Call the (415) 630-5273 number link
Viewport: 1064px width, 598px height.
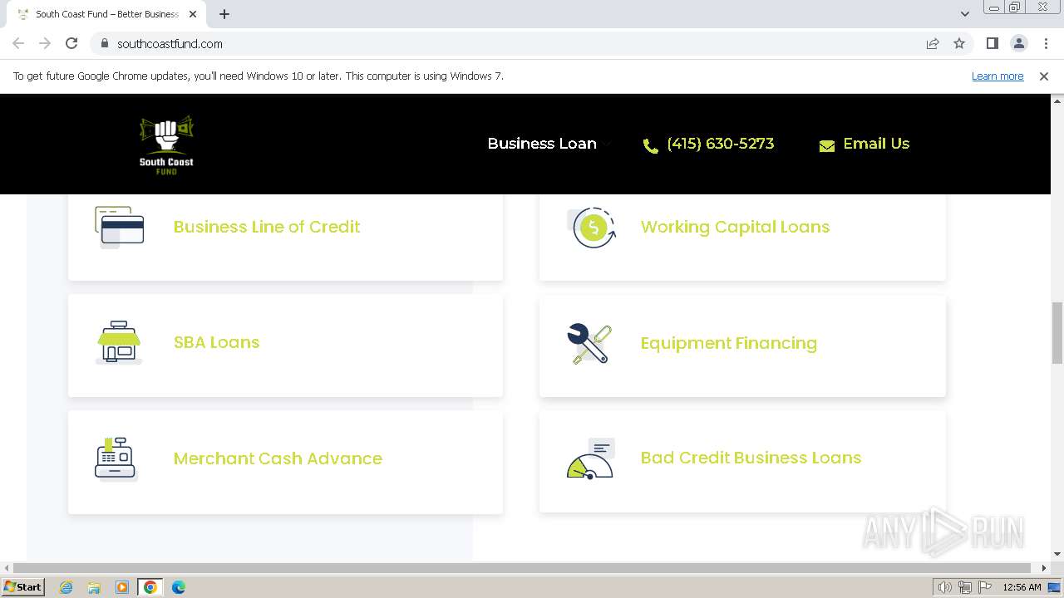[720, 144]
